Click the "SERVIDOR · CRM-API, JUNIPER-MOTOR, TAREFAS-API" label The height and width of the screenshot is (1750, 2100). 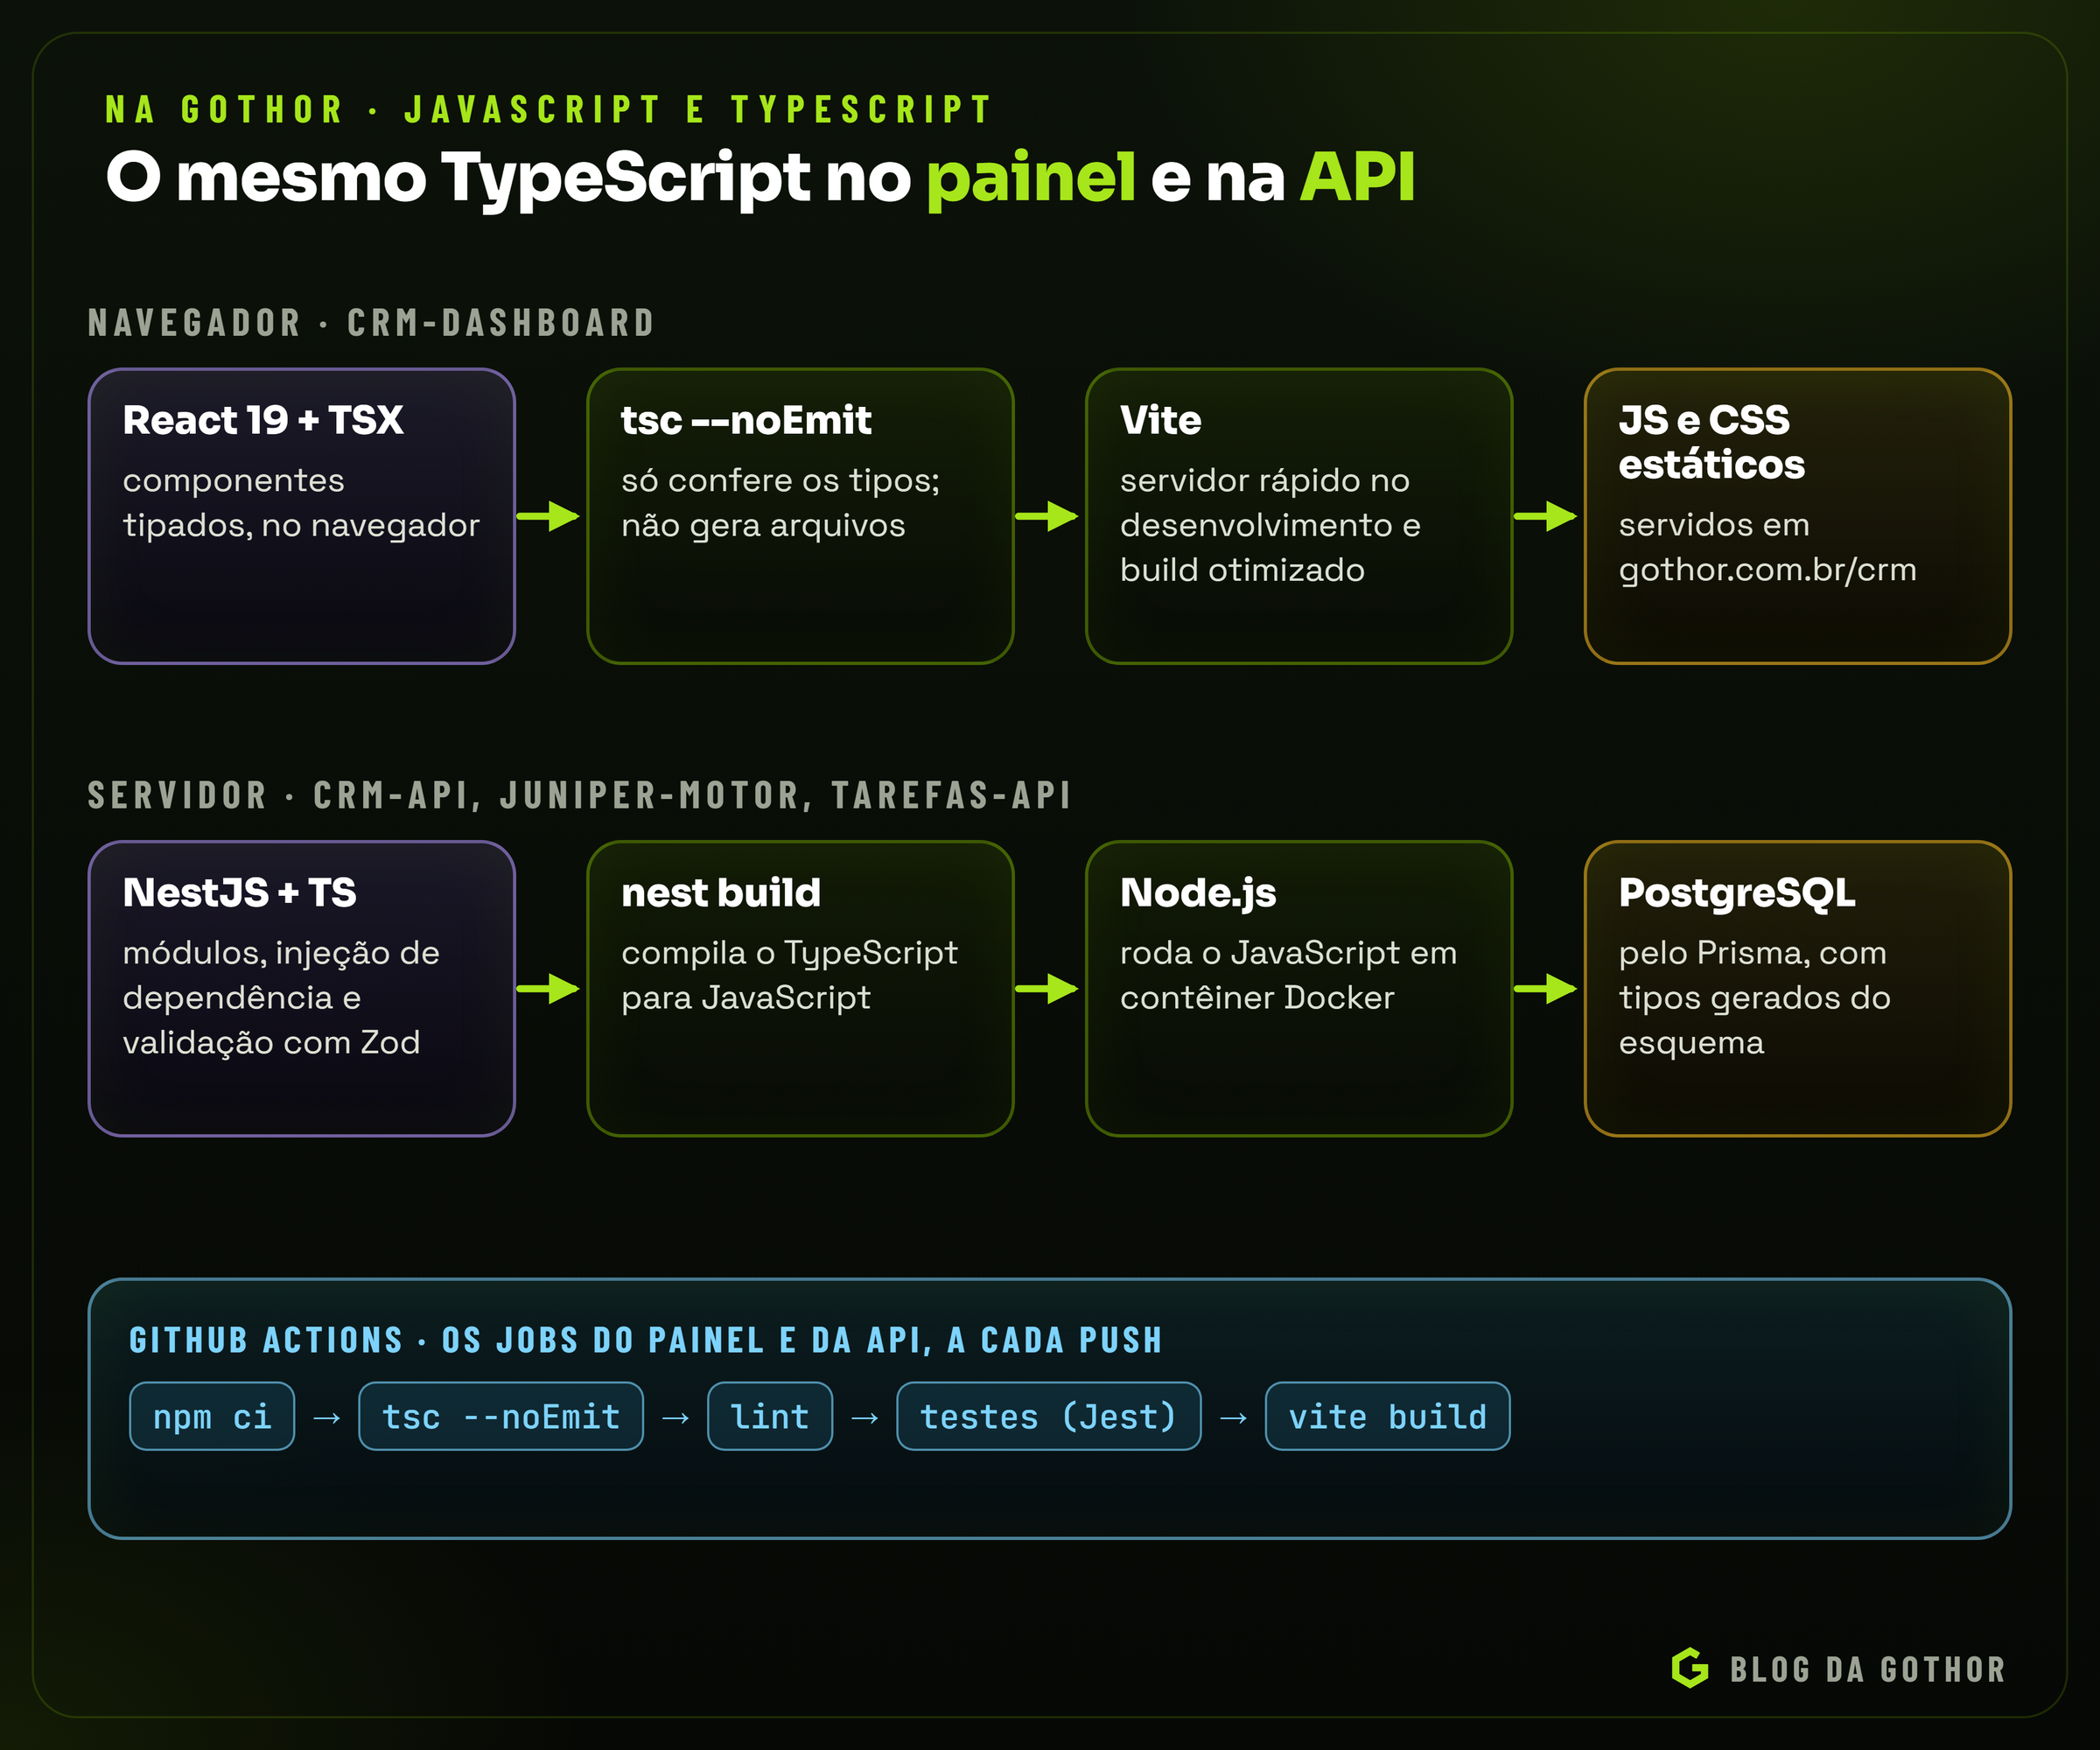click(580, 795)
